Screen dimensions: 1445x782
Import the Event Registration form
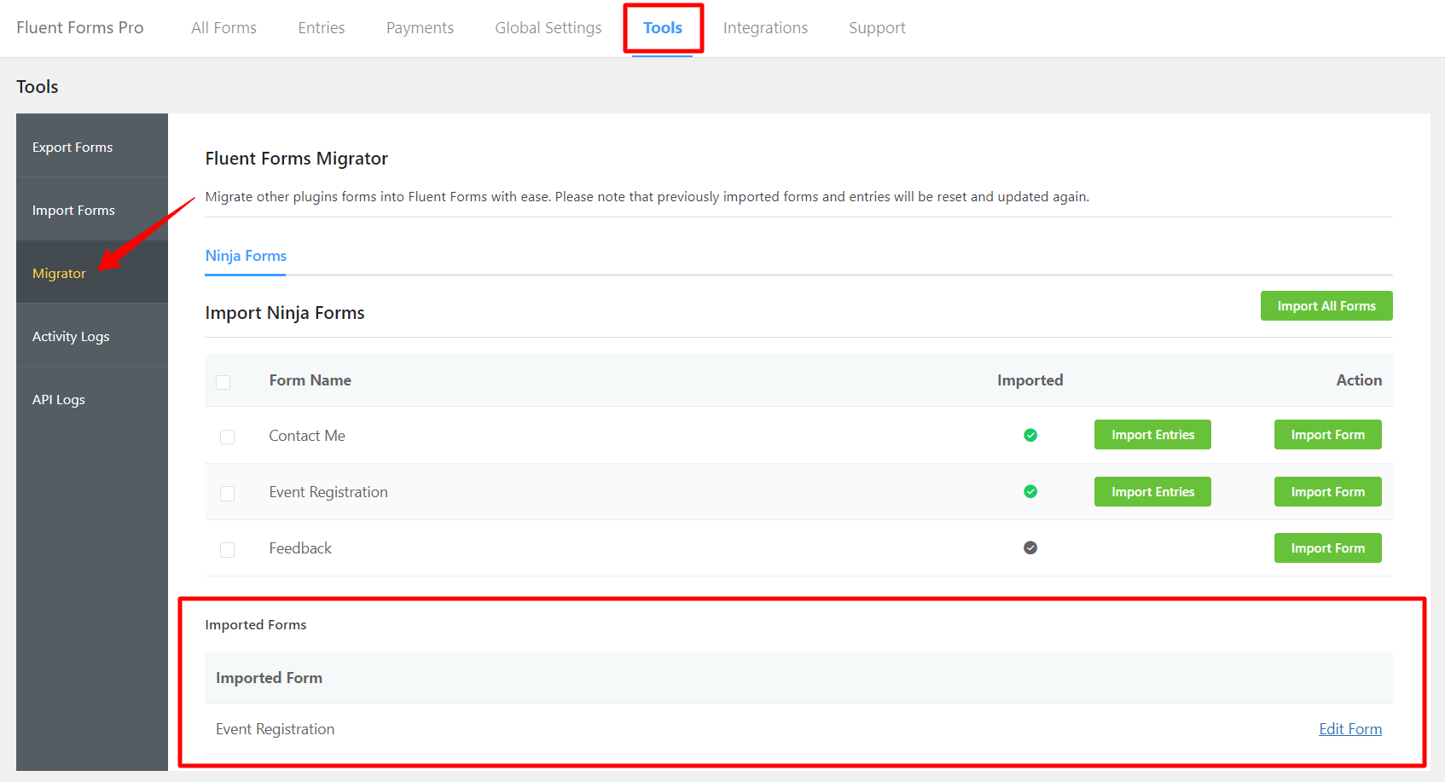1327,492
